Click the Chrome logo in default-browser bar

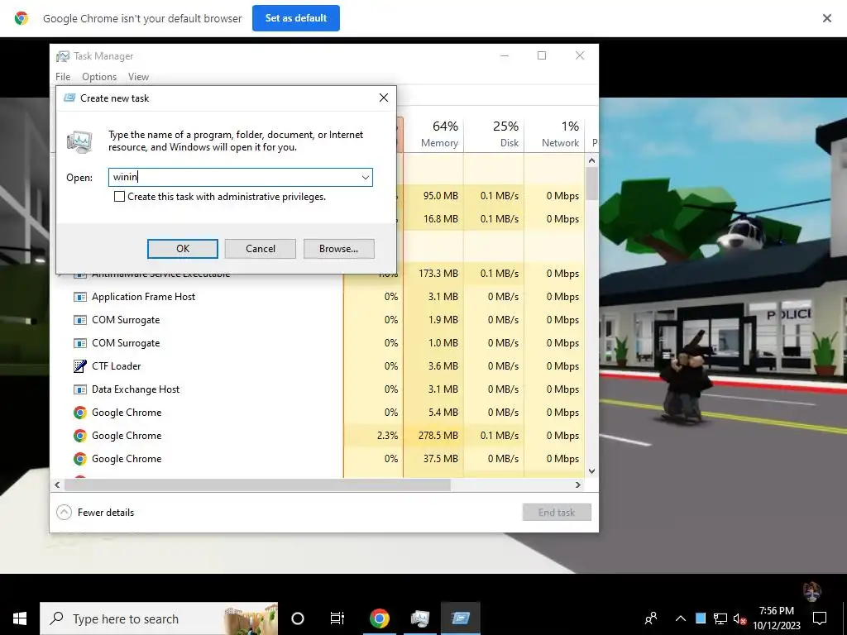(x=22, y=18)
